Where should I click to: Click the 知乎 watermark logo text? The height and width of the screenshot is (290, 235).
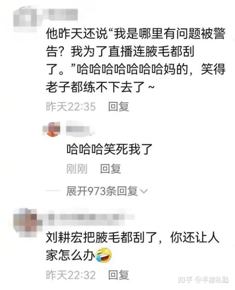pos(185,280)
